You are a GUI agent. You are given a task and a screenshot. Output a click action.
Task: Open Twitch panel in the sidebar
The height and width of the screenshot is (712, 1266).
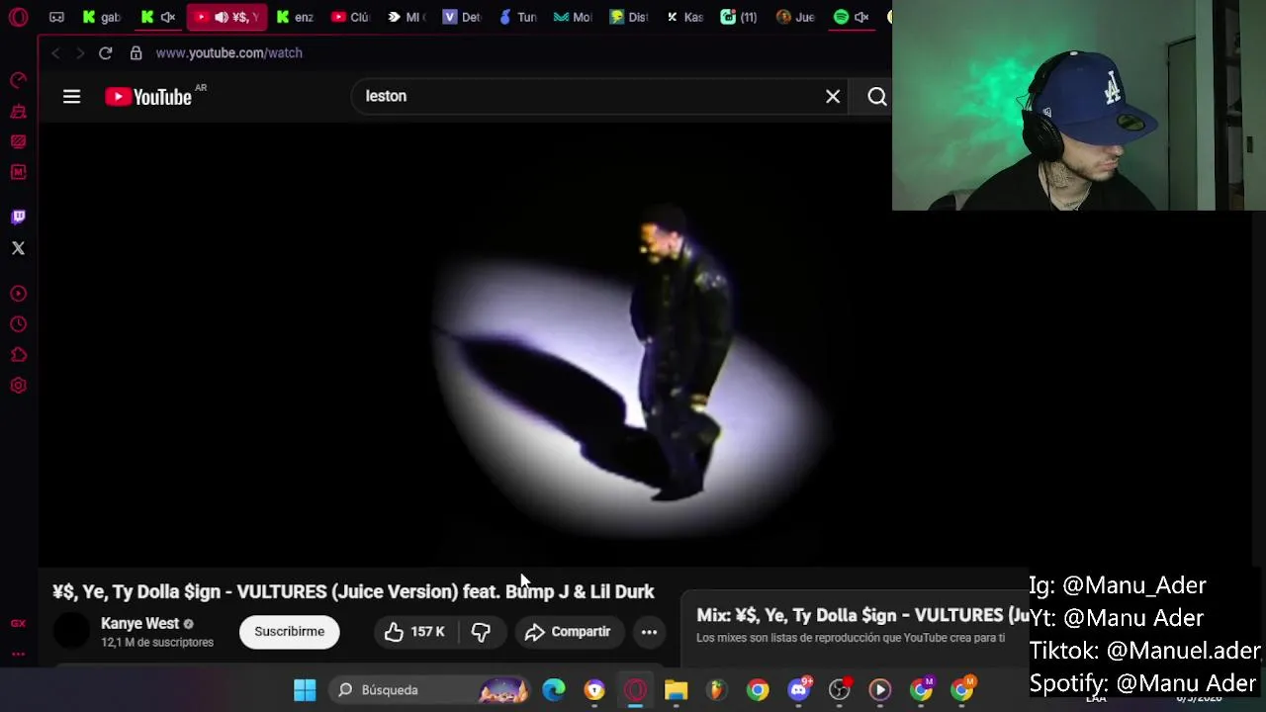18,217
